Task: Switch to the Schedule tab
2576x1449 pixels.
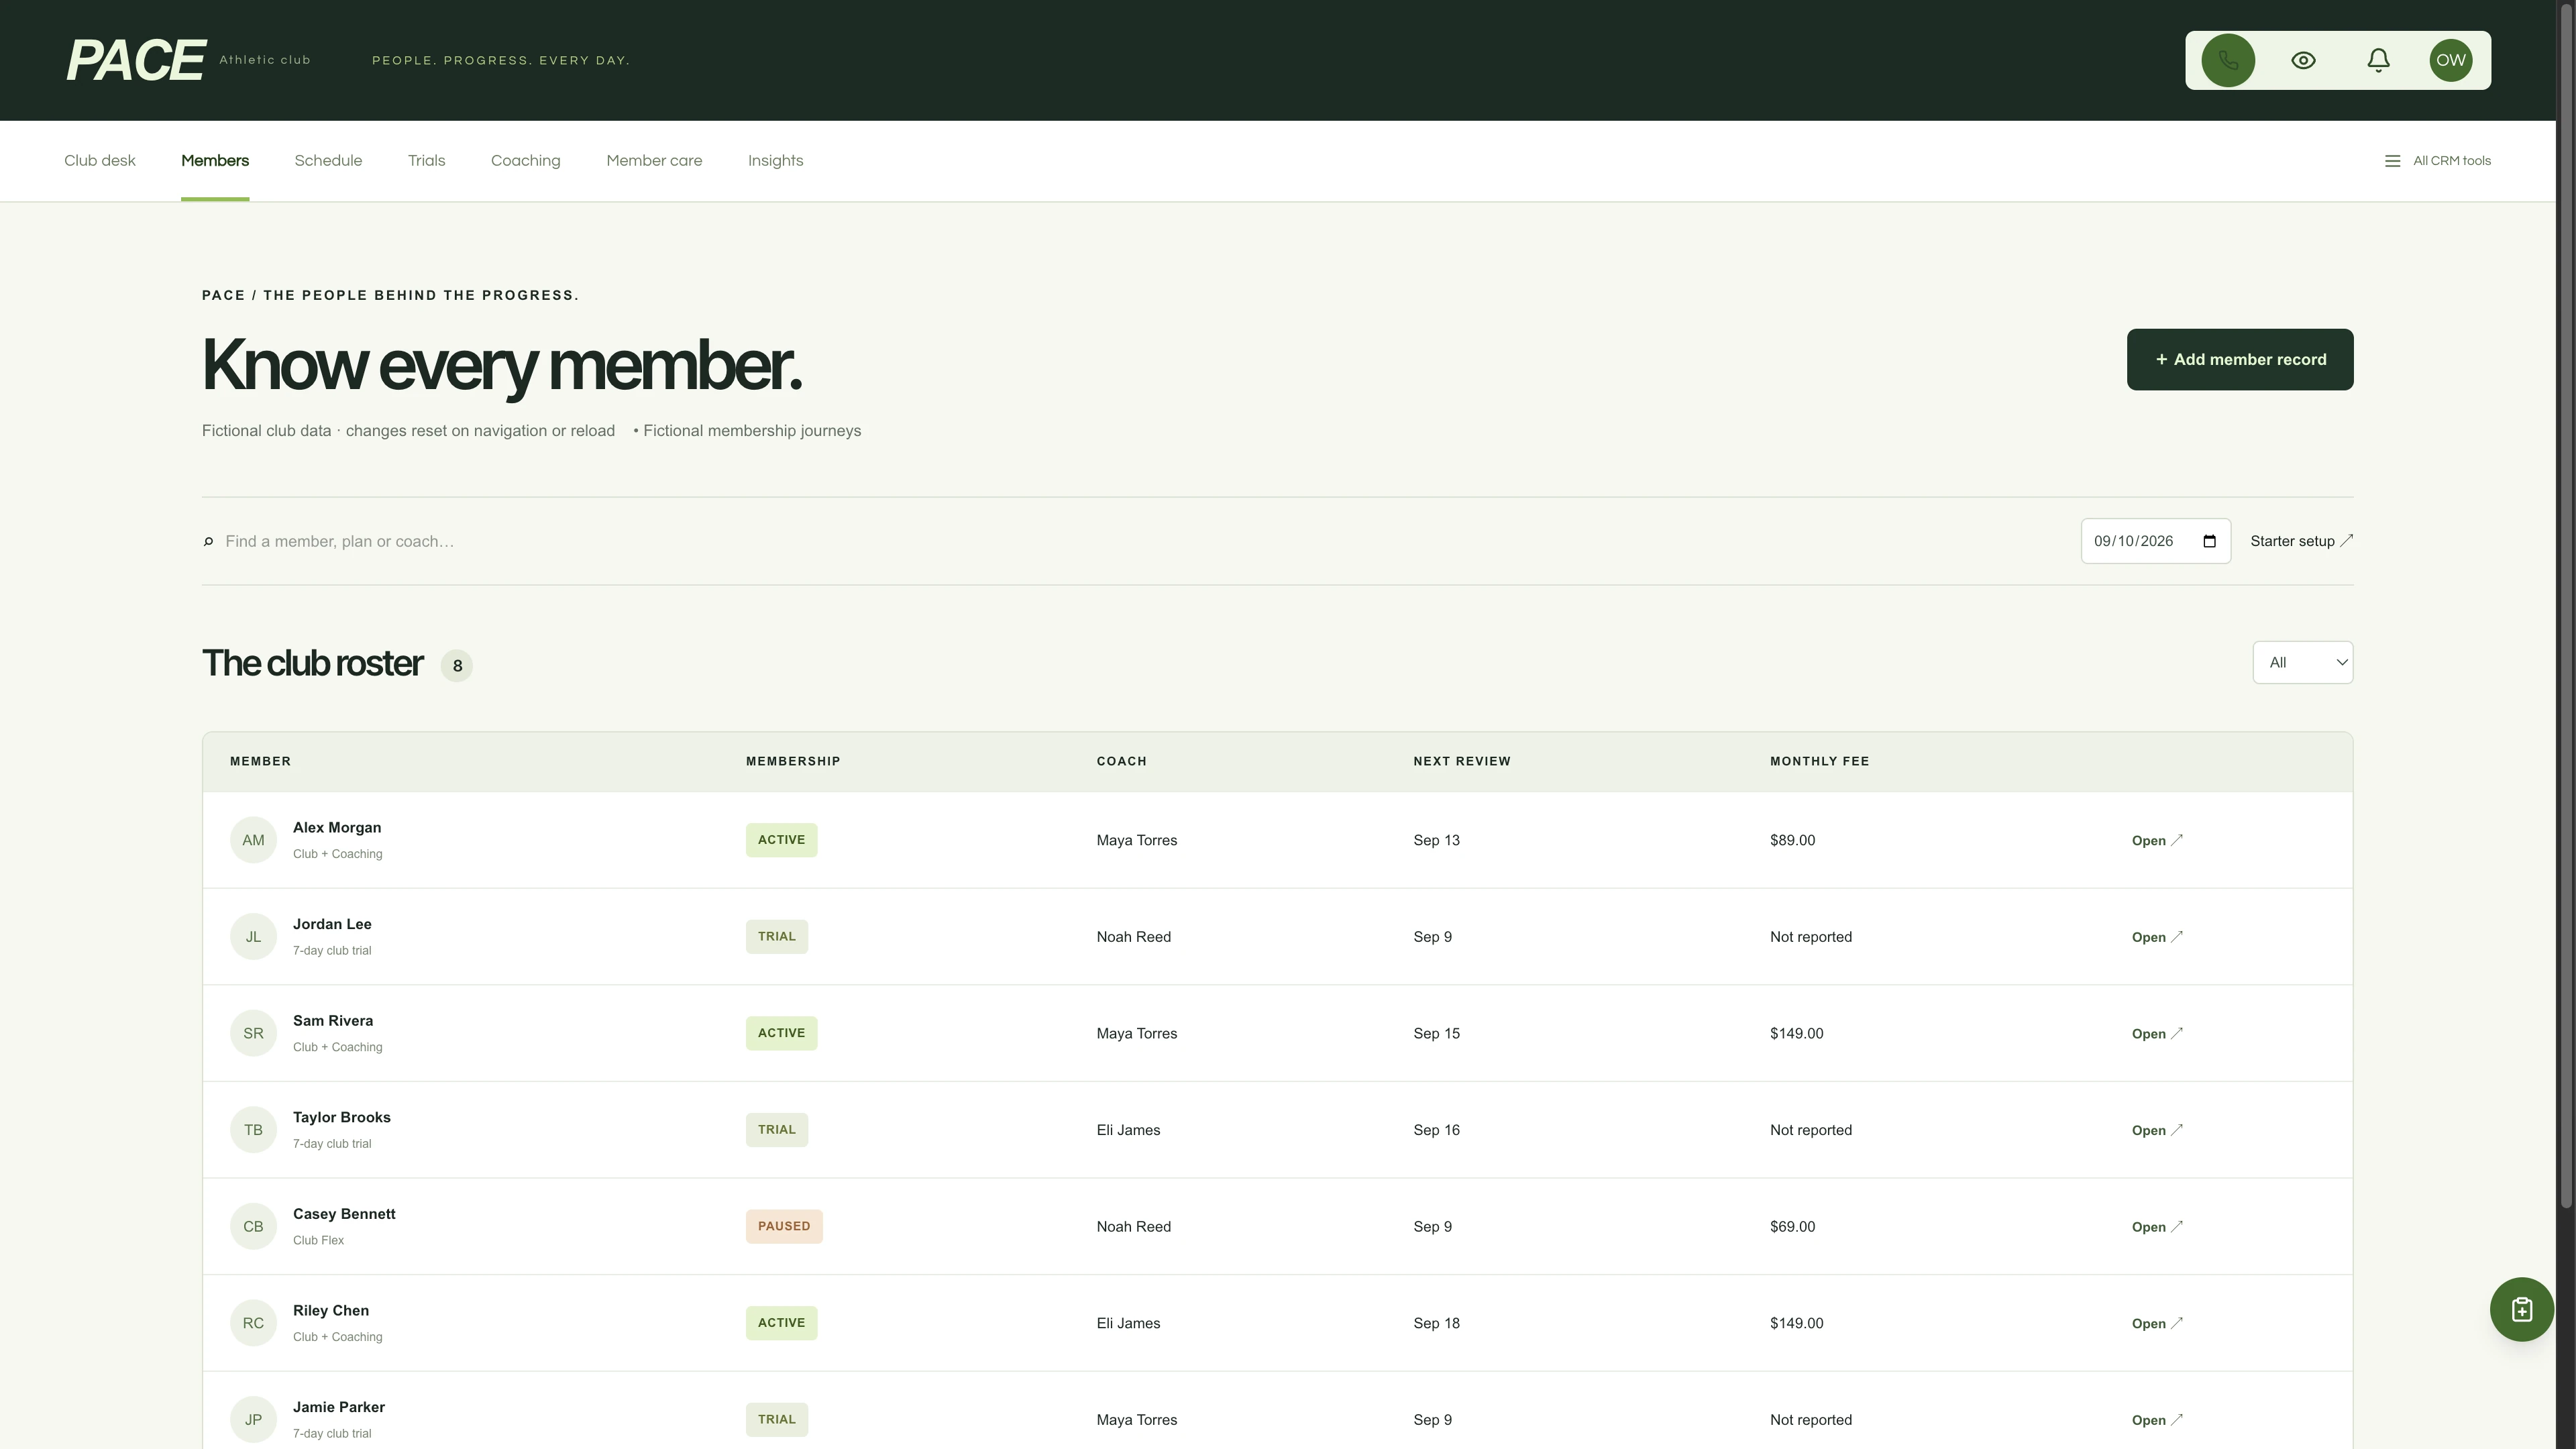Action: tap(328, 161)
